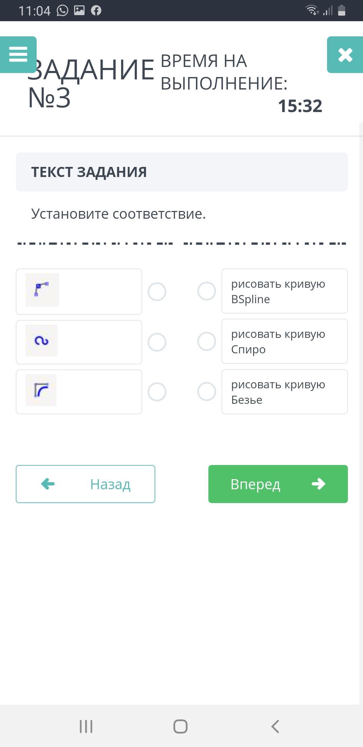Select radio next to spiral curve icon
This screenshot has height=747, width=363.
[157, 342]
